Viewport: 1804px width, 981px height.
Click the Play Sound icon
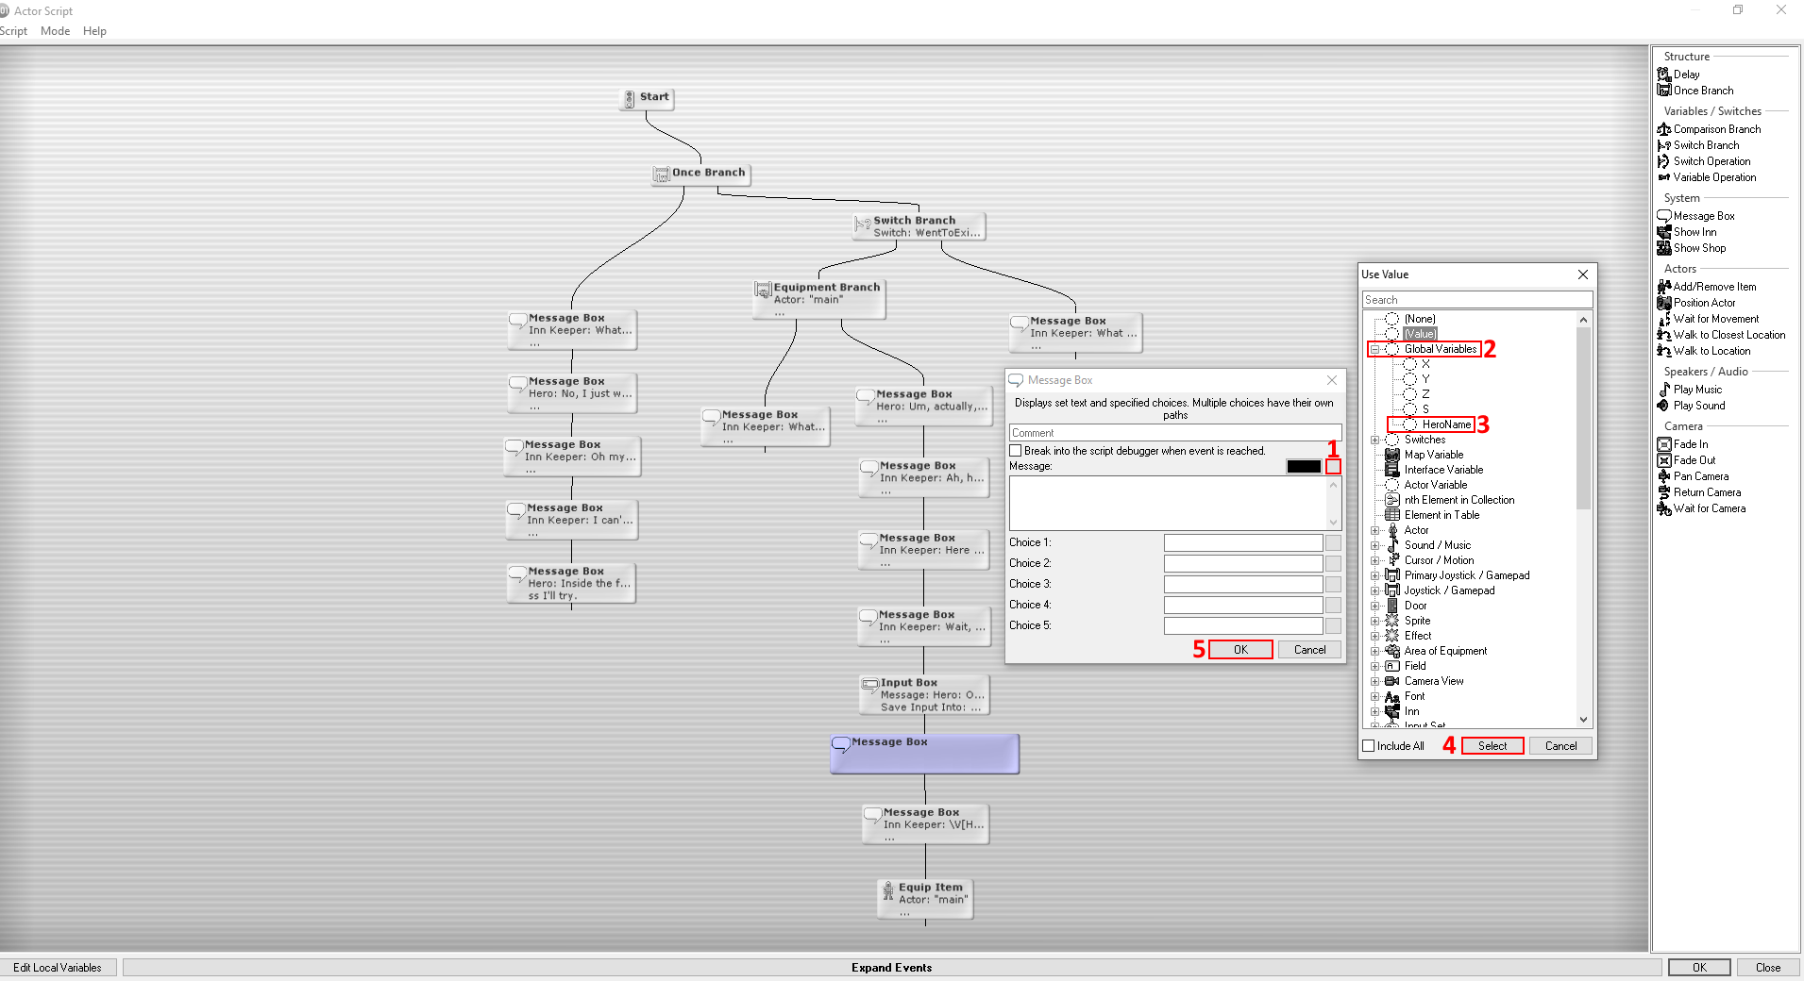pos(1664,406)
